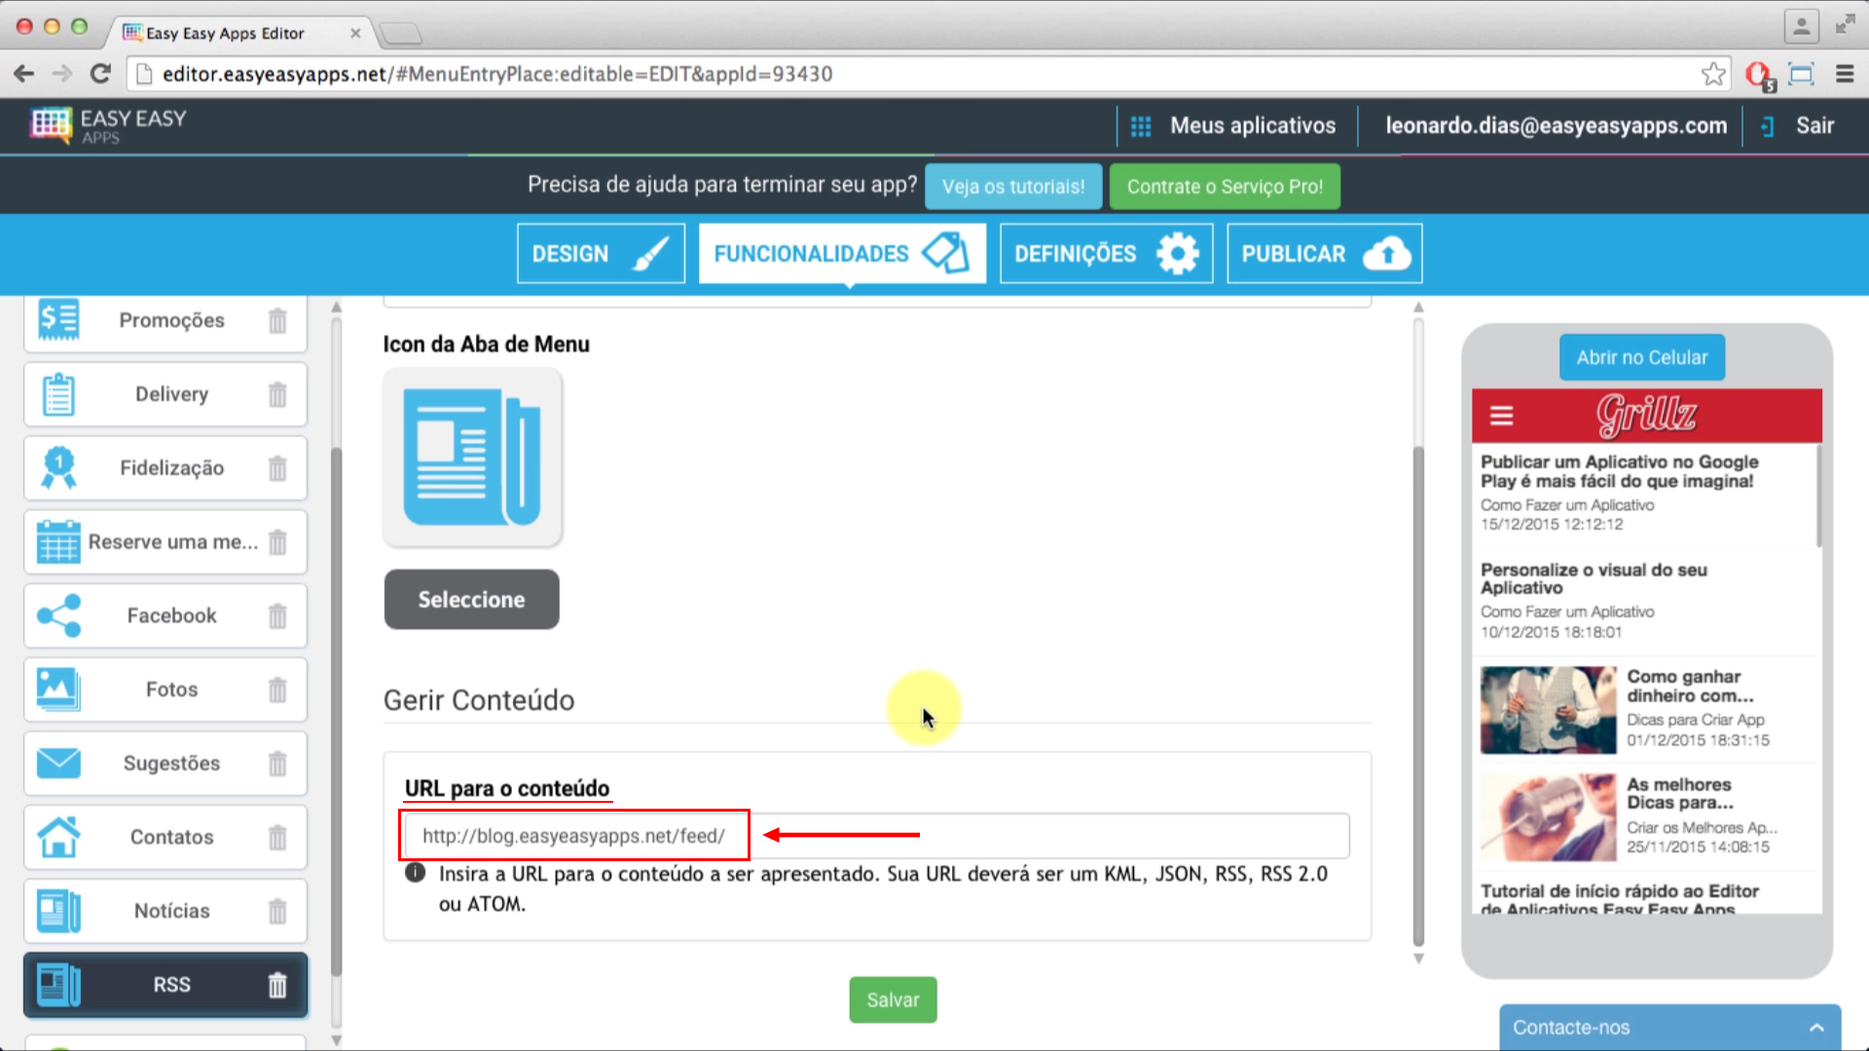Switch to the DESIGN tab
Screen dimensions: 1869x1051
[x=600, y=253]
